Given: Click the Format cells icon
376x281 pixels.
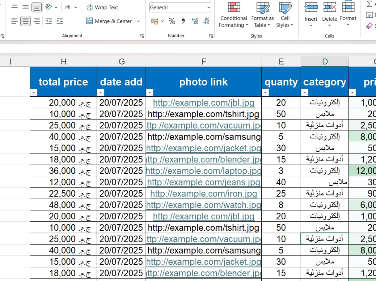Looking at the screenshot, I should (x=348, y=7).
